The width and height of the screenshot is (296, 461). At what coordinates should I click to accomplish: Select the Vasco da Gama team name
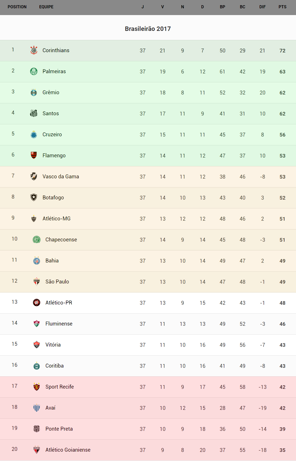61,177
